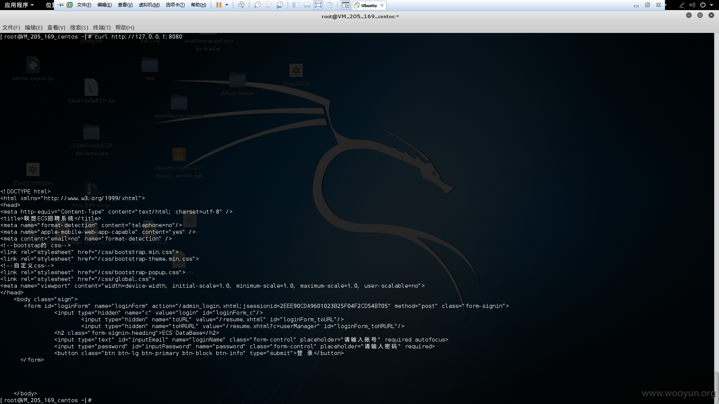719x404 pixels.
Task: Close the Ubuntu VM tab
Action: coord(382,5)
